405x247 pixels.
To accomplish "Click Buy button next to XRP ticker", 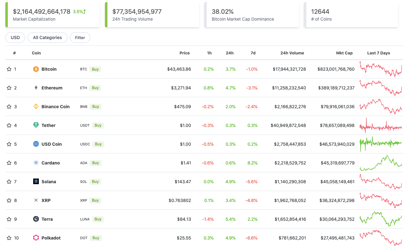I will point(95,200).
